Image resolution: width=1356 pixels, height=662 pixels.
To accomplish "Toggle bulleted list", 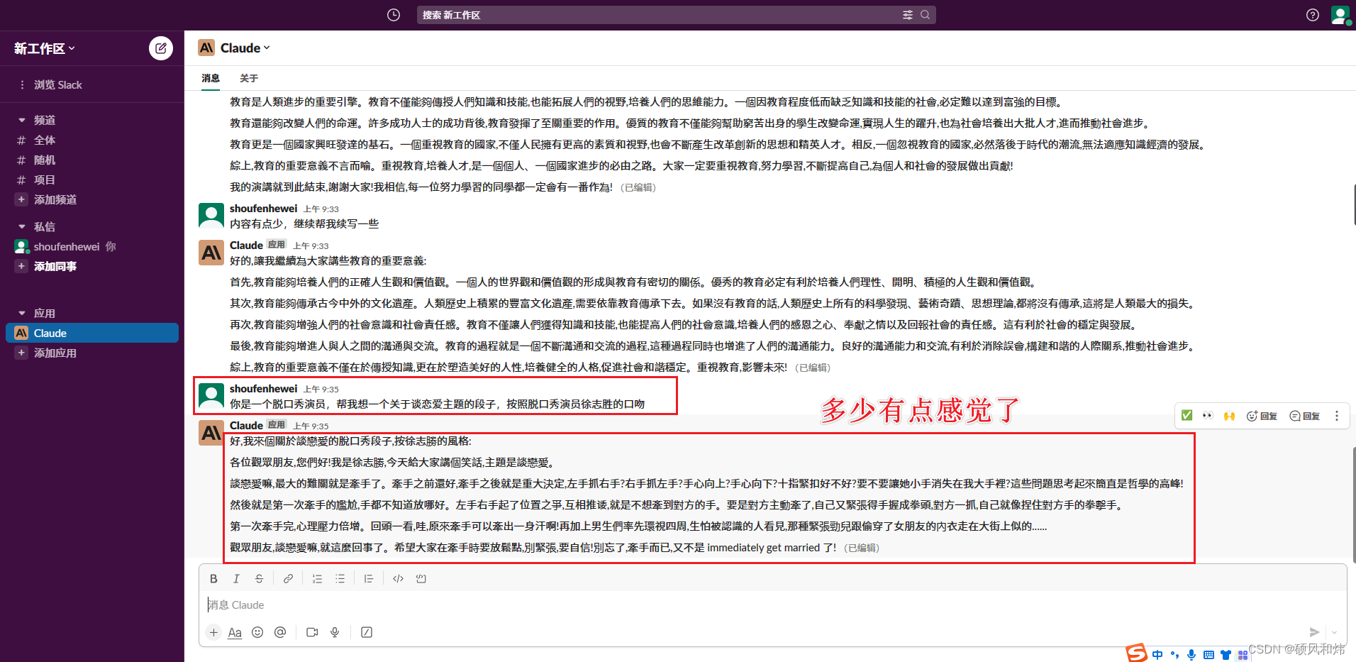I will 340,579.
